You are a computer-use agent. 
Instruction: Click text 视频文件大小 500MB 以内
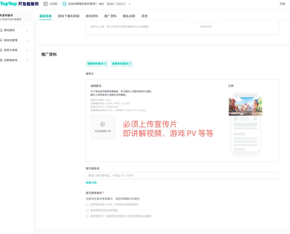pyautogui.click(x=104, y=107)
